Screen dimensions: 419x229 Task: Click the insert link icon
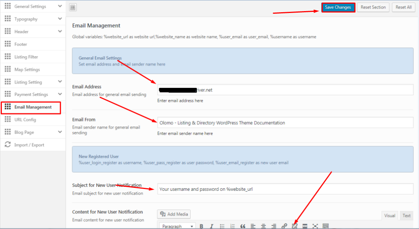284,226
